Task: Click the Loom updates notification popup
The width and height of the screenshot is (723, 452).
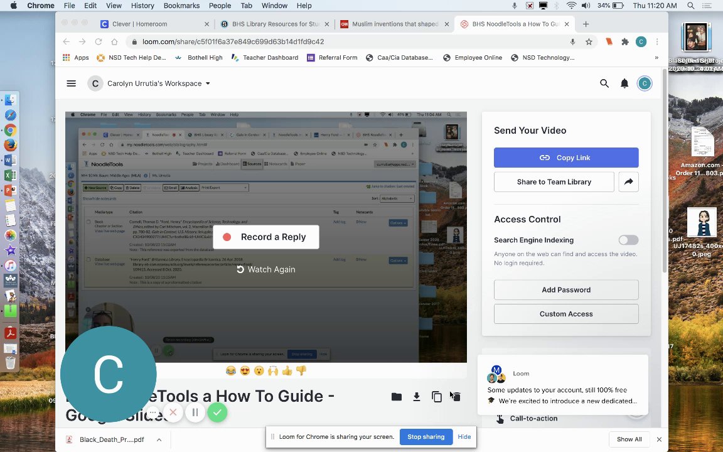Action: tap(562, 385)
